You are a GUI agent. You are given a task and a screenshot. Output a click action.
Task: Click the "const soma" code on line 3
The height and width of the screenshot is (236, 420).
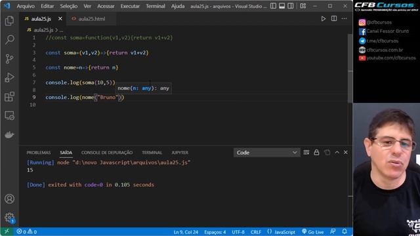[x=60, y=52]
